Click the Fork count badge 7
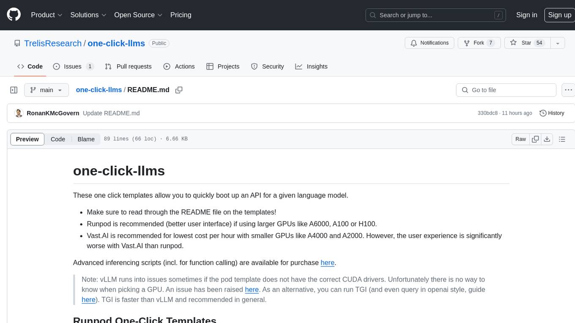This screenshot has width=575, height=323. click(490, 43)
